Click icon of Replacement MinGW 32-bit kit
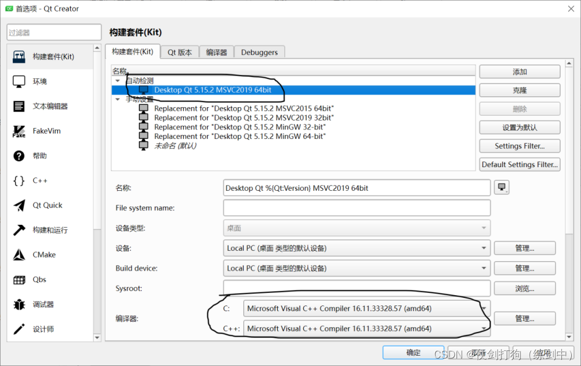The height and width of the screenshot is (366, 581). (144, 127)
